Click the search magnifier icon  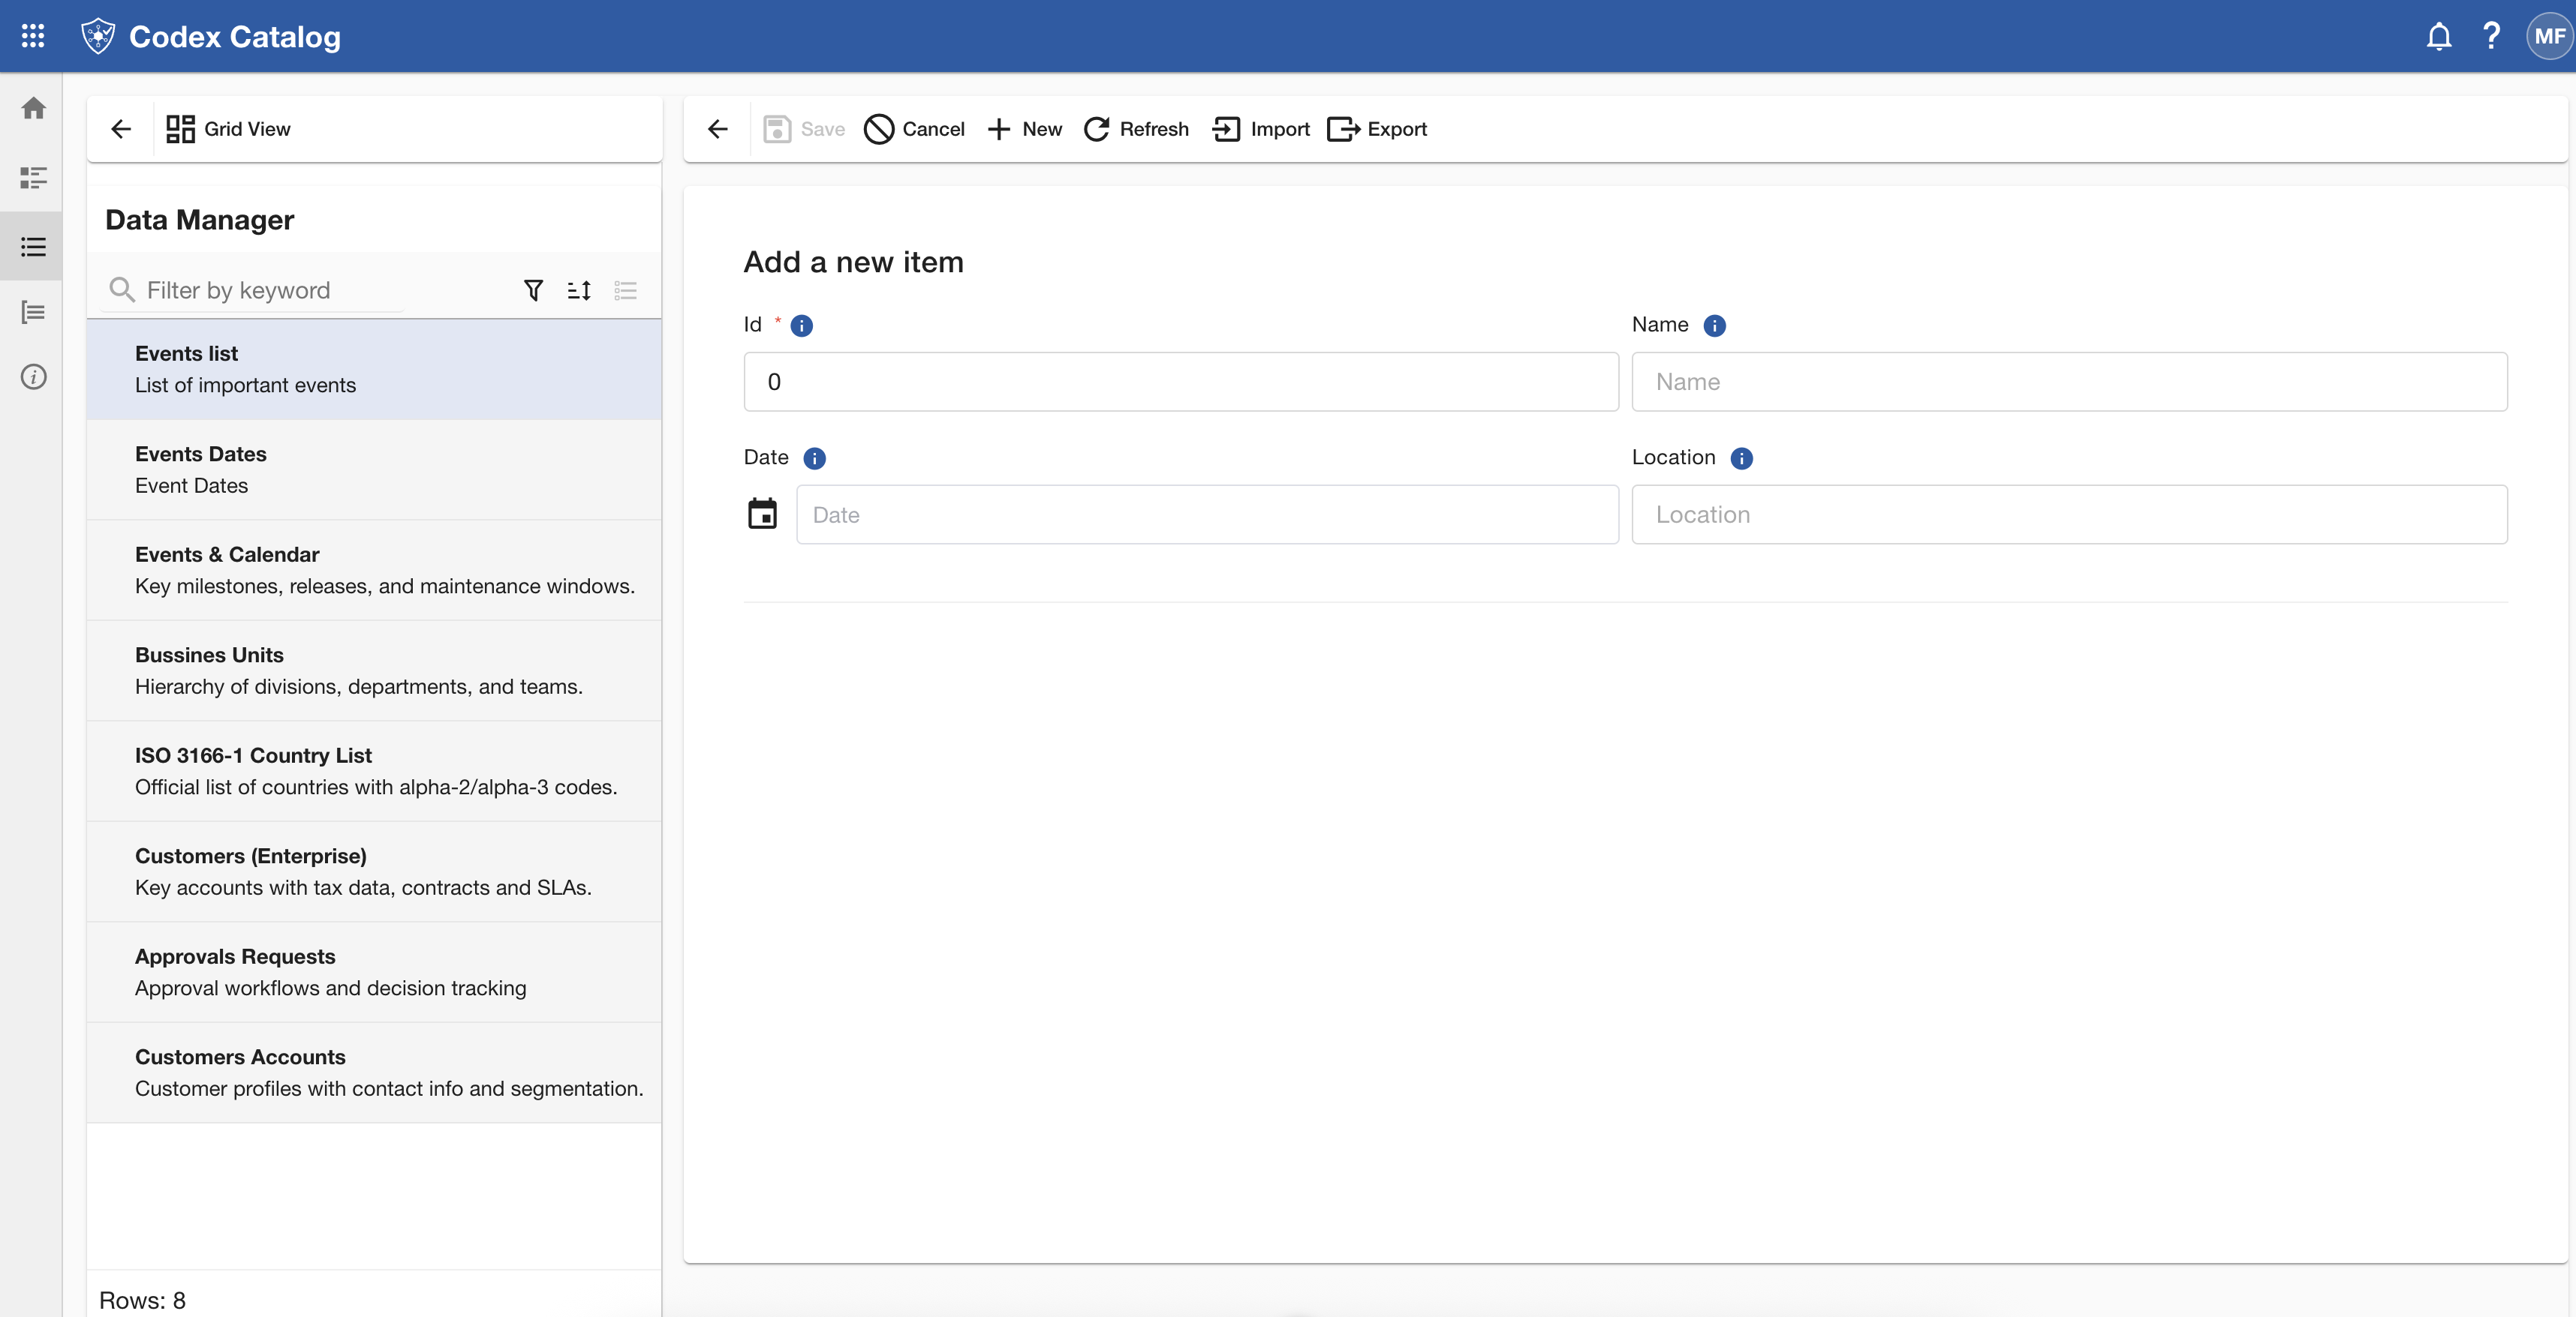click(122, 289)
